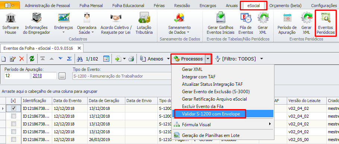Click the 2018 year link
Viewport: 339px width, 144px height.
point(37,76)
